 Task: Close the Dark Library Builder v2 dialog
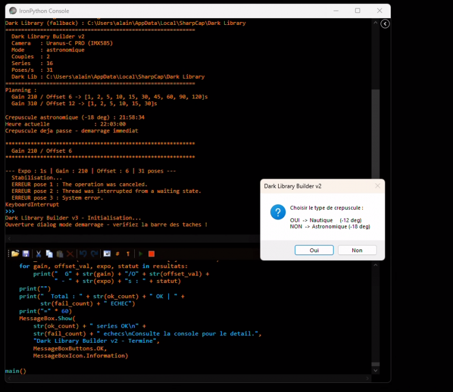(x=378, y=186)
